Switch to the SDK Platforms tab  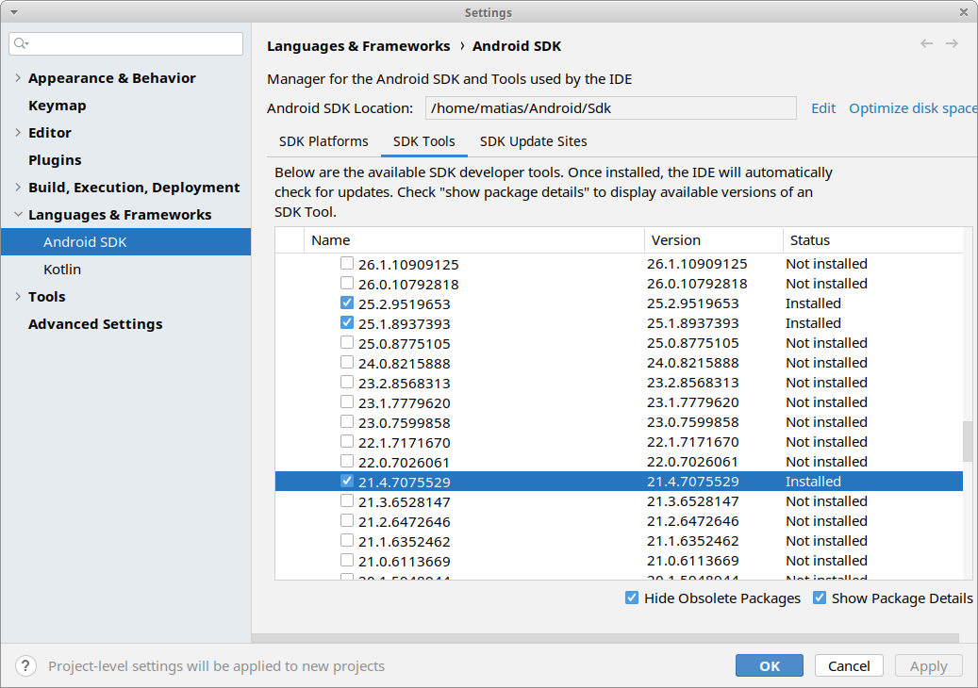(323, 141)
